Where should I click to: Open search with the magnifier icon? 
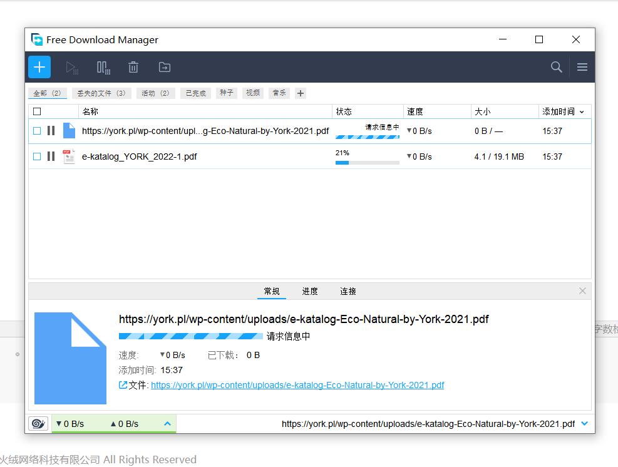point(556,67)
